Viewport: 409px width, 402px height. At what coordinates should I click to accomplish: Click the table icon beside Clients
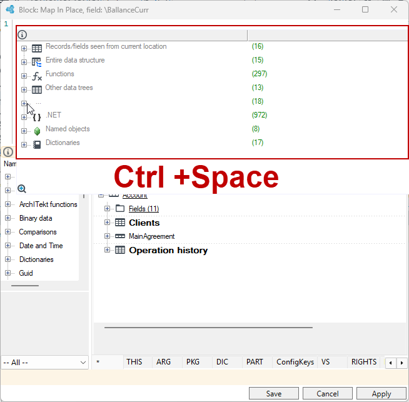(x=120, y=223)
